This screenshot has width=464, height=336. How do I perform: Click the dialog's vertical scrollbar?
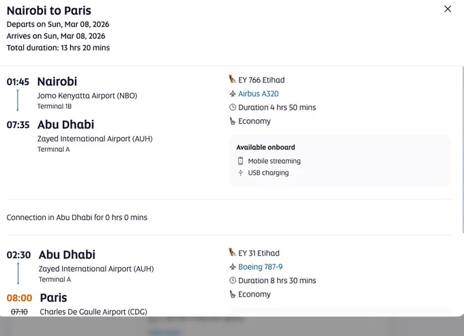coord(463,150)
